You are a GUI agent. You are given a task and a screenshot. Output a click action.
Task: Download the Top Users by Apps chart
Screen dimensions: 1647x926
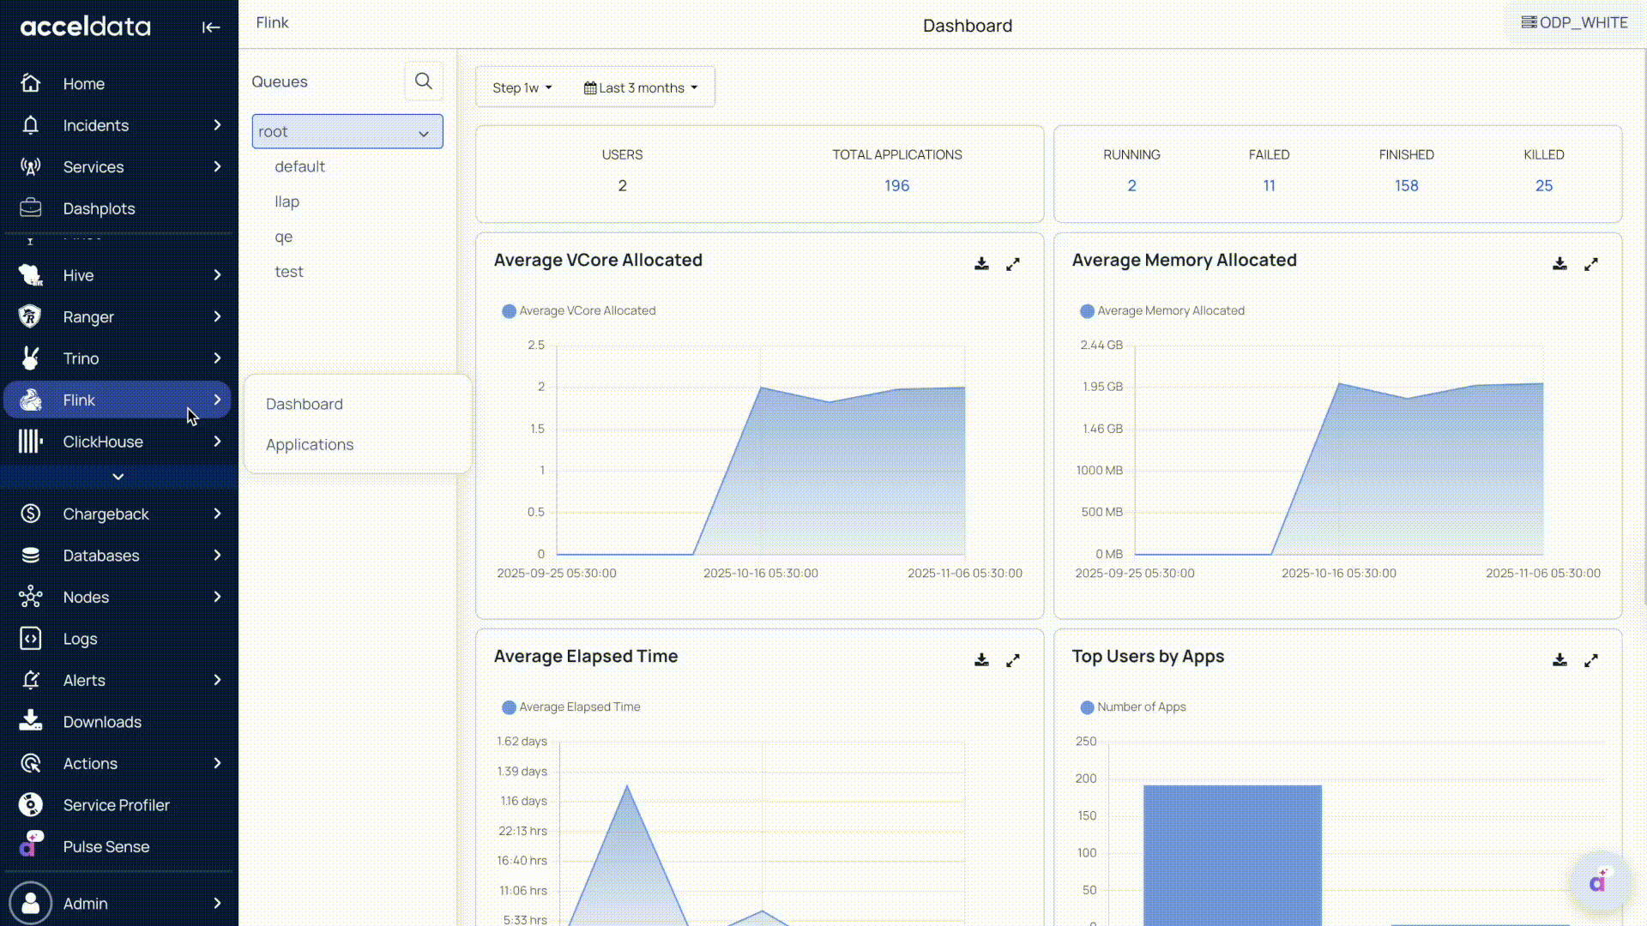point(1560,660)
